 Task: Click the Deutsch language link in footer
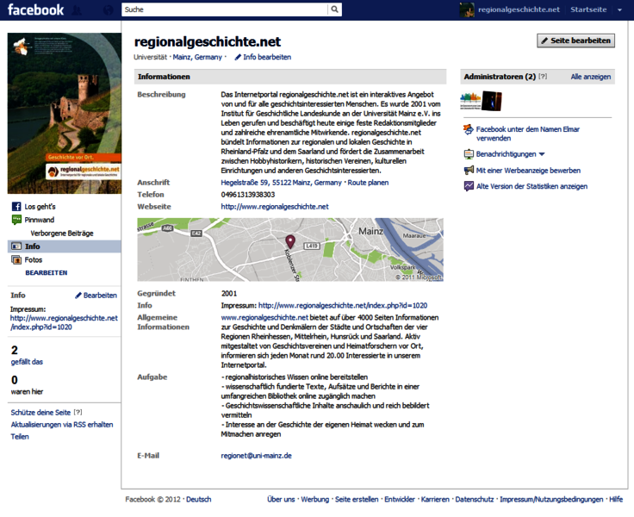tap(198, 500)
